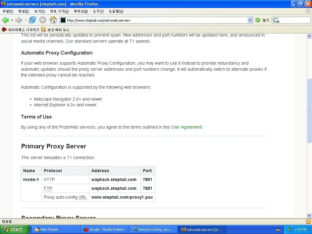Open the address bar URL history dropdown
The width and height of the screenshot is (312, 234).
tap(250, 20)
